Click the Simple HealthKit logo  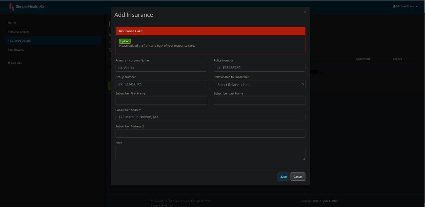click(27, 7)
